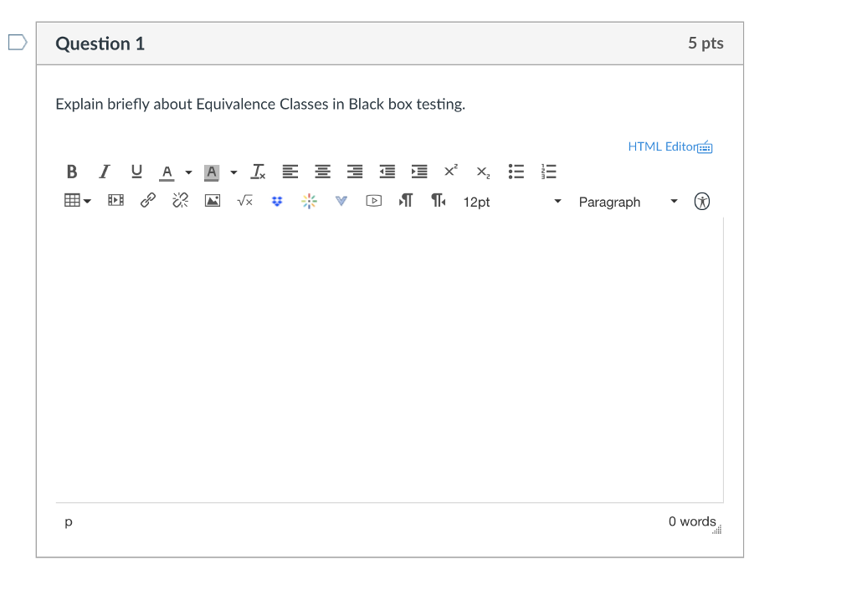Open the Dropbox integration
Screen dimensions: 857x590
[x=277, y=201]
